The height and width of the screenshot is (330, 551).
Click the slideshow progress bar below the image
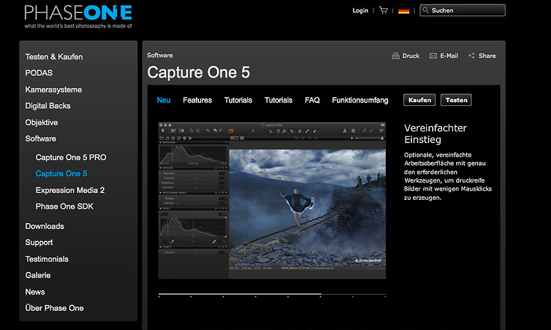coord(272,295)
